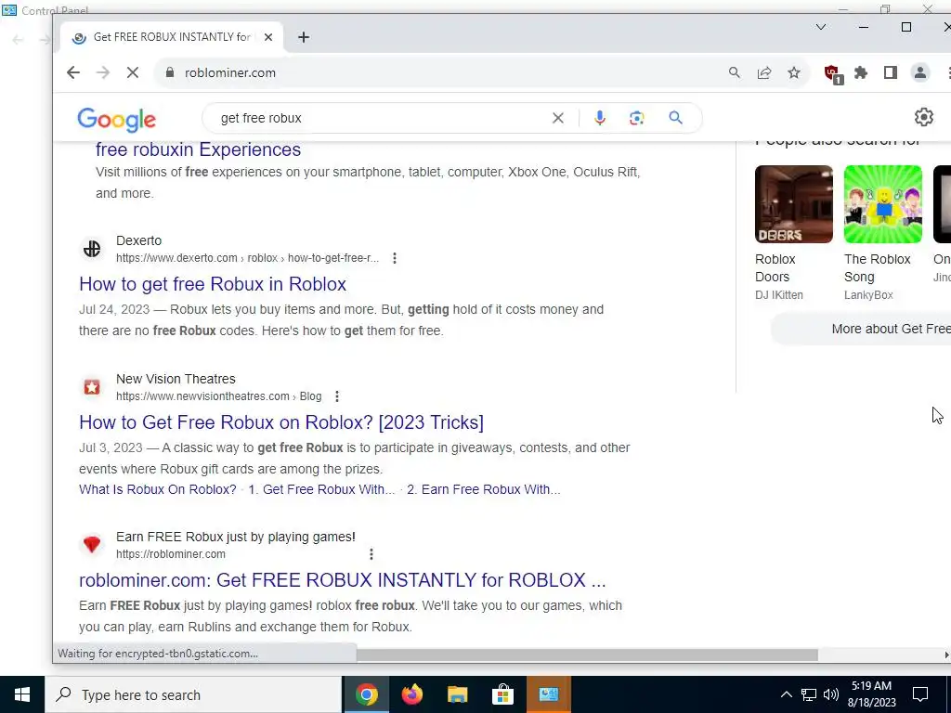Open the notification center
951x713 pixels.
pos(920,694)
